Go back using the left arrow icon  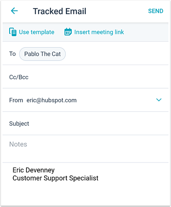(x=14, y=11)
